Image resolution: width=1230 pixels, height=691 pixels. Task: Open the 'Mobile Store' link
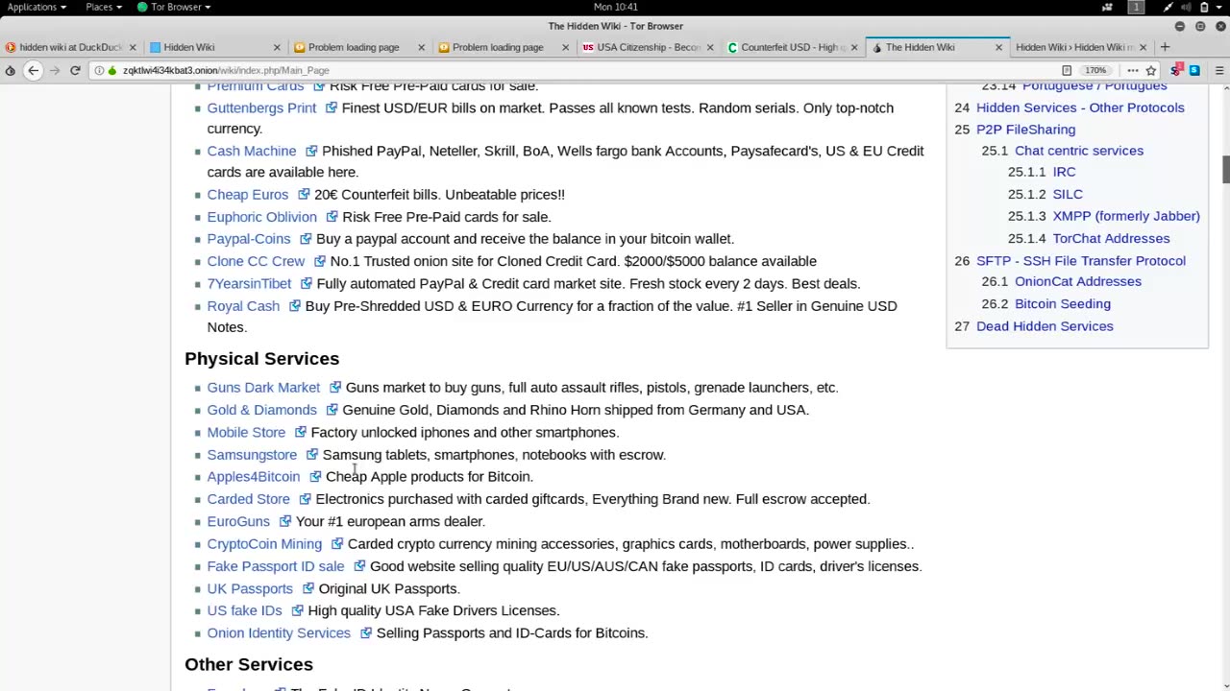[x=246, y=432]
